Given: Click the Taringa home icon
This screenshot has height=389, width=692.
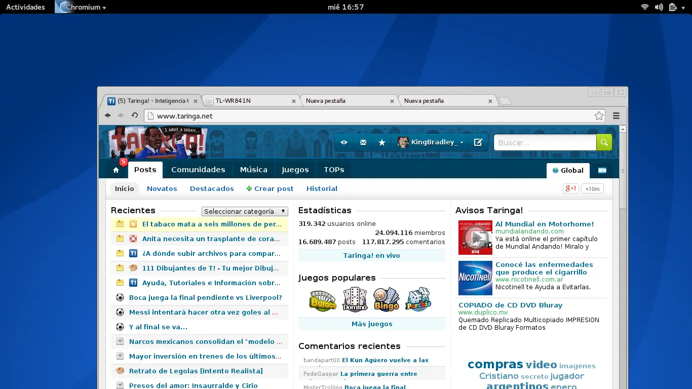Looking at the screenshot, I should 116,170.
